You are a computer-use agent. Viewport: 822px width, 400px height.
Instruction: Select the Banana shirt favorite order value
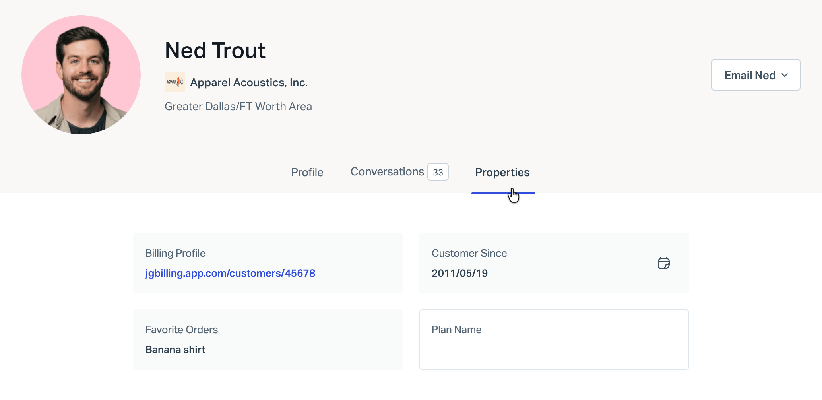click(x=175, y=350)
